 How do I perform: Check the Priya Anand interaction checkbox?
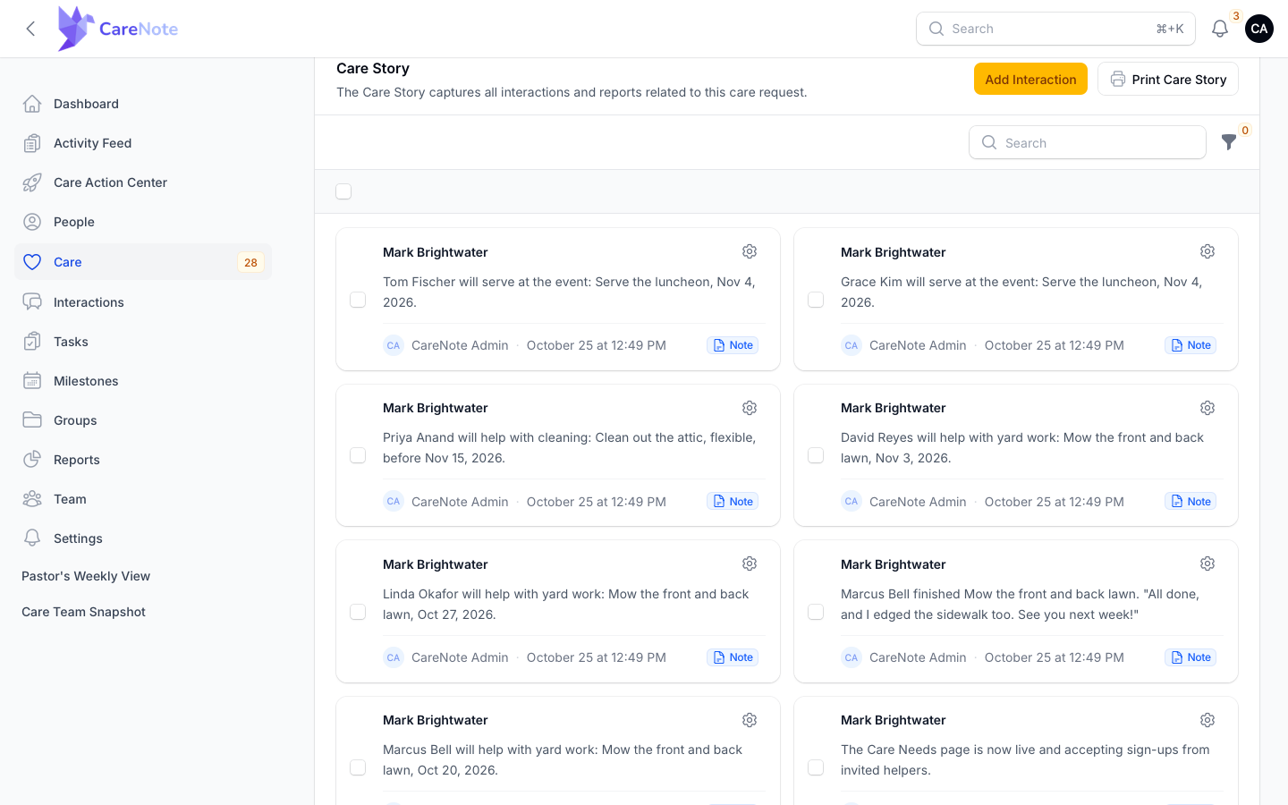point(358,455)
